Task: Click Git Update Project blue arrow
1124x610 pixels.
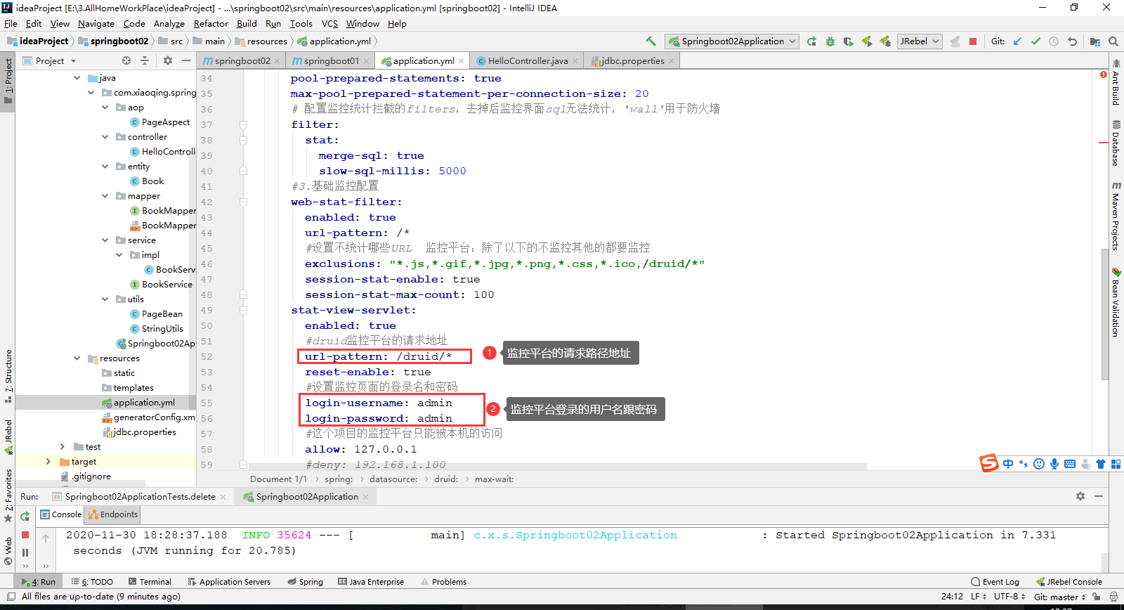Action: point(1017,41)
